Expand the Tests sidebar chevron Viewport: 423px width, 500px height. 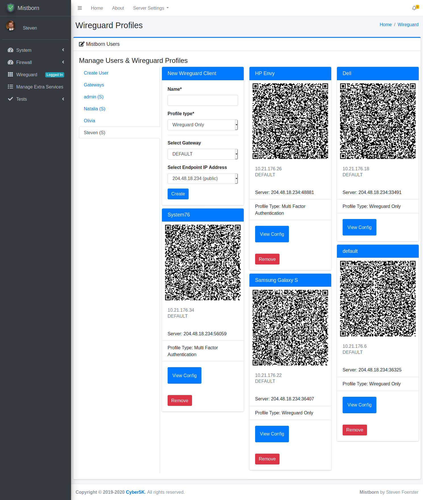(x=63, y=99)
